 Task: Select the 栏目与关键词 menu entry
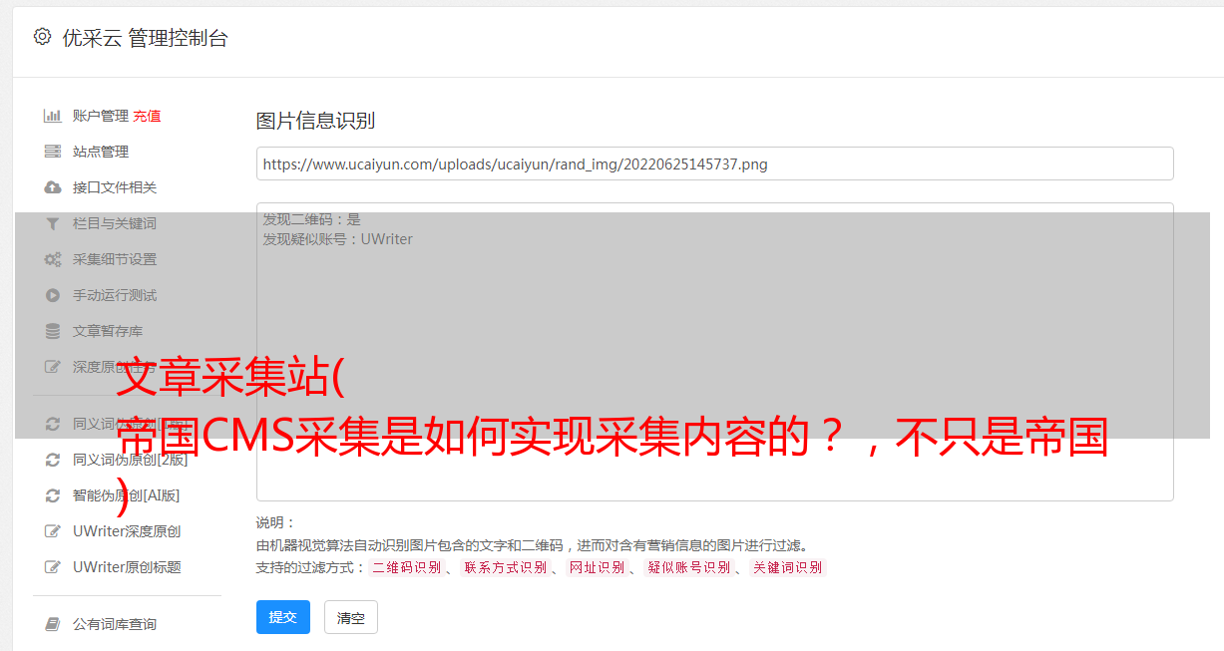point(115,223)
